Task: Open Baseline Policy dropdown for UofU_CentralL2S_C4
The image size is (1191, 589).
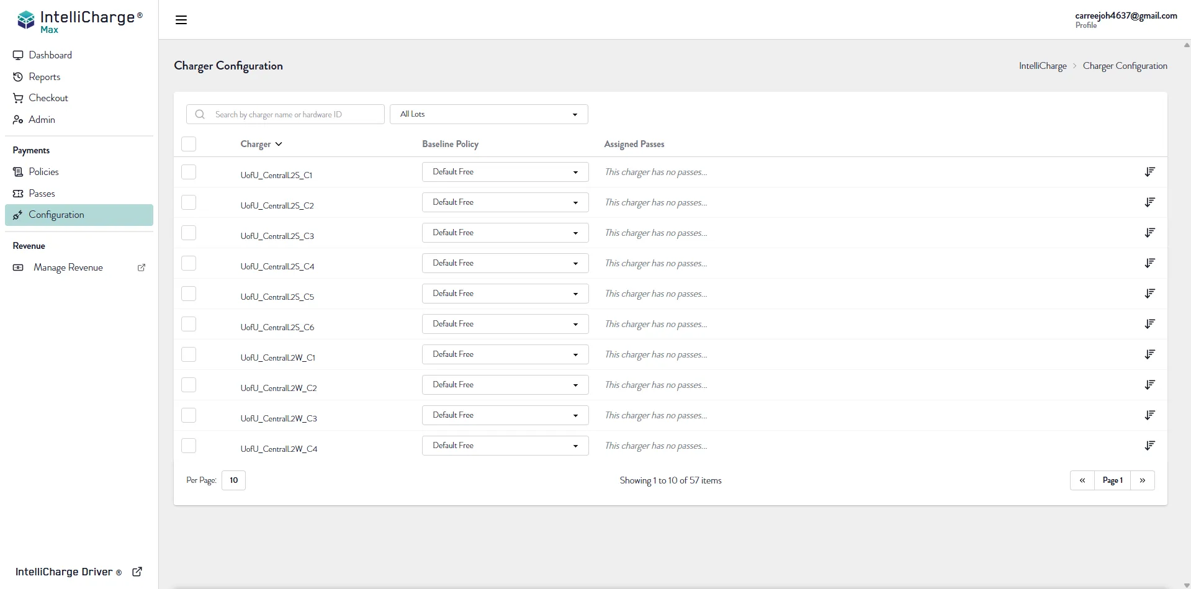Action: [x=505, y=263]
